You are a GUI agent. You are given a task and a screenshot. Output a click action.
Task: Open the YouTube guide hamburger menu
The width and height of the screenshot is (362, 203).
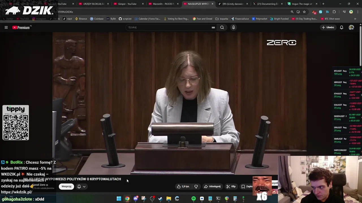[6, 27]
